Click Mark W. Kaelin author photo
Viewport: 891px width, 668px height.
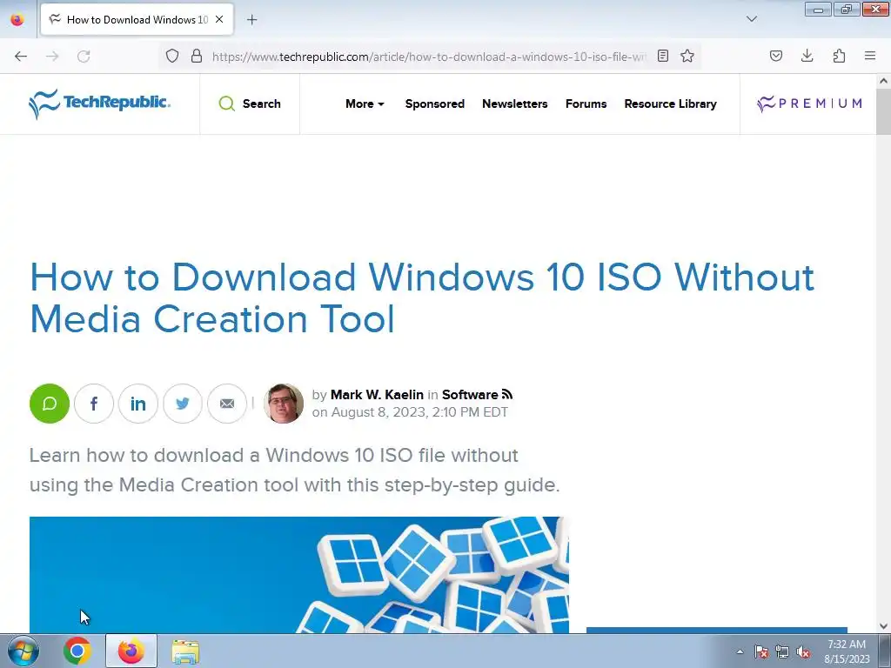click(x=284, y=404)
